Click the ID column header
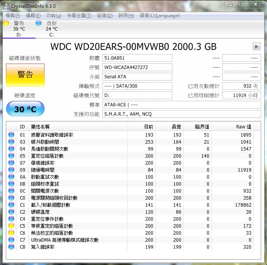Image resolution: width=267 pixels, height=265 pixels. [x=22, y=127]
